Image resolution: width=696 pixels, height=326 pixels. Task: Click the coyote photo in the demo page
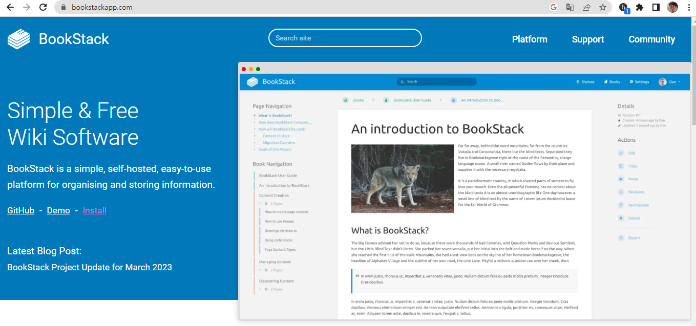click(x=403, y=179)
